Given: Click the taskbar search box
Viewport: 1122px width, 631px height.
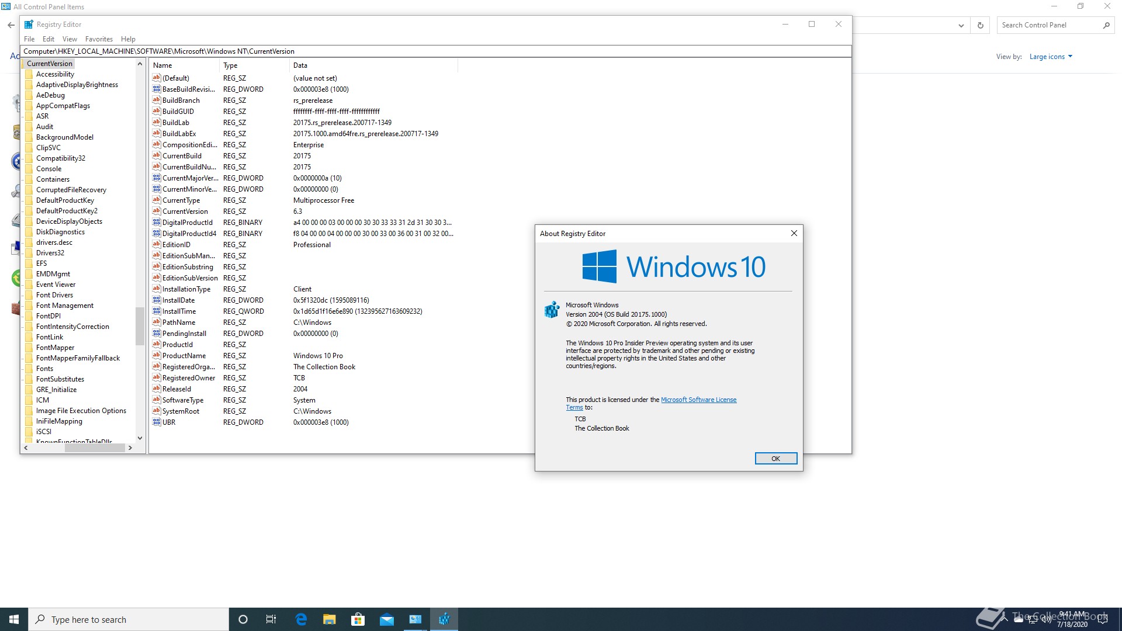Looking at the screenshot, I should coord(129,619).
